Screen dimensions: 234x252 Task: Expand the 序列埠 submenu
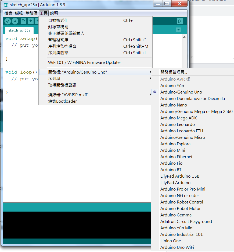(95, 79)
